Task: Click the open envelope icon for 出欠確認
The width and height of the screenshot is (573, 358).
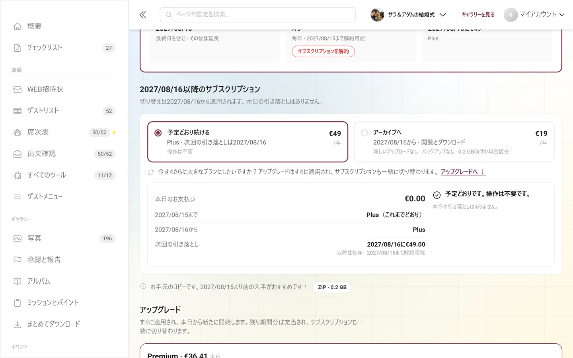Action: pyautogui.click(x=18, y=154)
